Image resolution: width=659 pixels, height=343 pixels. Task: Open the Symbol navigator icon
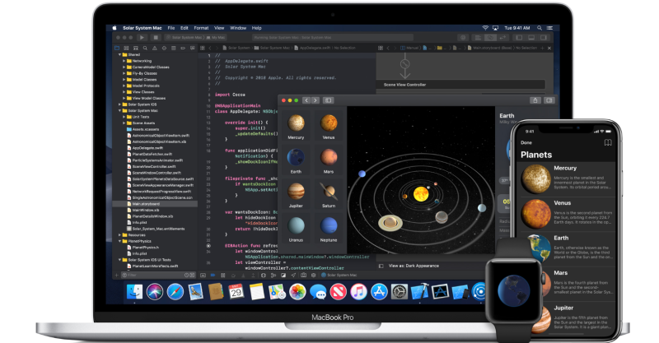(136, 48)
